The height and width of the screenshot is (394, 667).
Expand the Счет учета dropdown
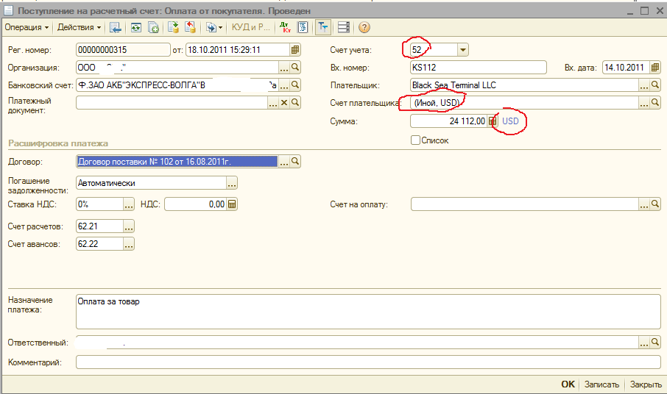[x=462, y=50]
